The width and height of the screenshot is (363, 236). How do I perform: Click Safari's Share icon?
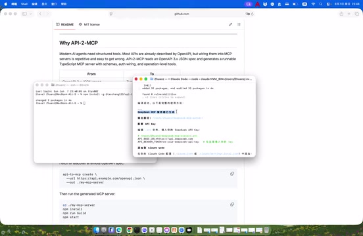click(341, 14)
